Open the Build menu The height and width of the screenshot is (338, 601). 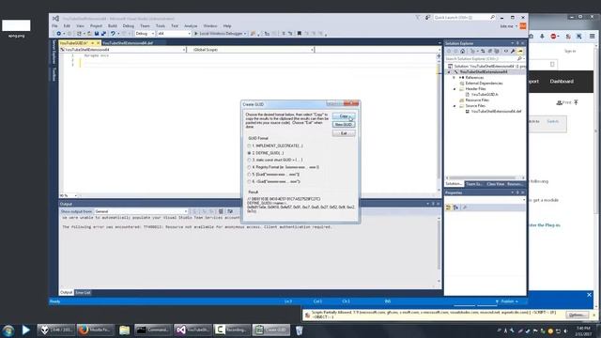[113, 26]
